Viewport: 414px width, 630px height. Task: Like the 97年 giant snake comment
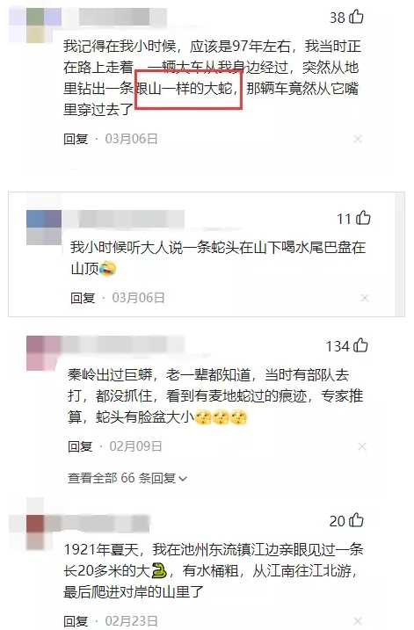tap(356, 17)
